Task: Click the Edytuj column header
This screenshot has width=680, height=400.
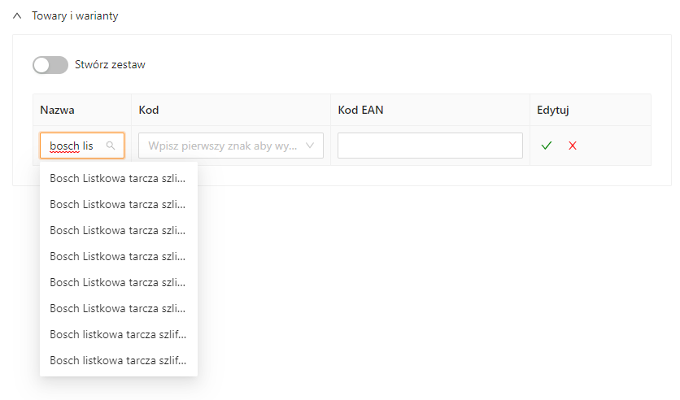Action: [x=553, y=110]
